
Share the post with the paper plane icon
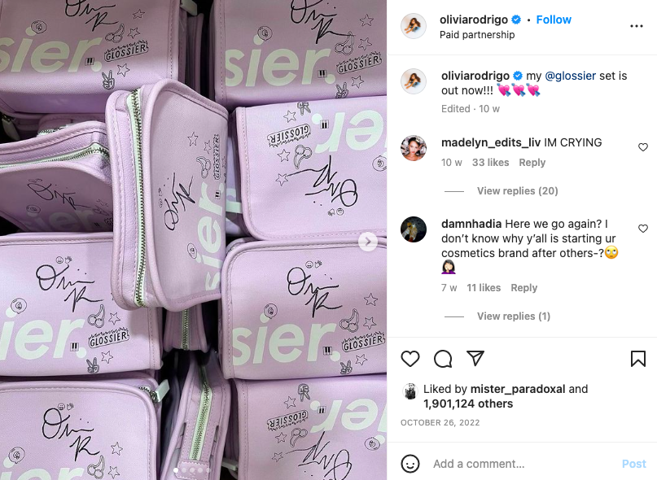click(x=475, y=358)
